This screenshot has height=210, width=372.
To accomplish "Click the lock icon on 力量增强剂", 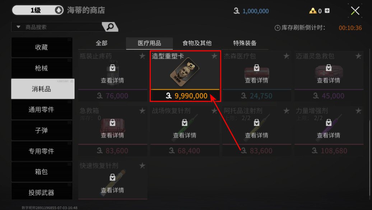I will tap(329, 123).
